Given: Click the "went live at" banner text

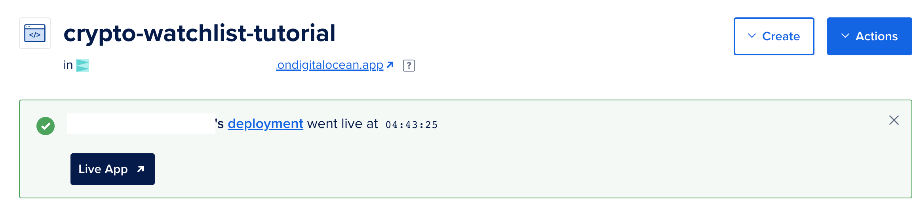Looking at the screenshot, I should [342, 124].
